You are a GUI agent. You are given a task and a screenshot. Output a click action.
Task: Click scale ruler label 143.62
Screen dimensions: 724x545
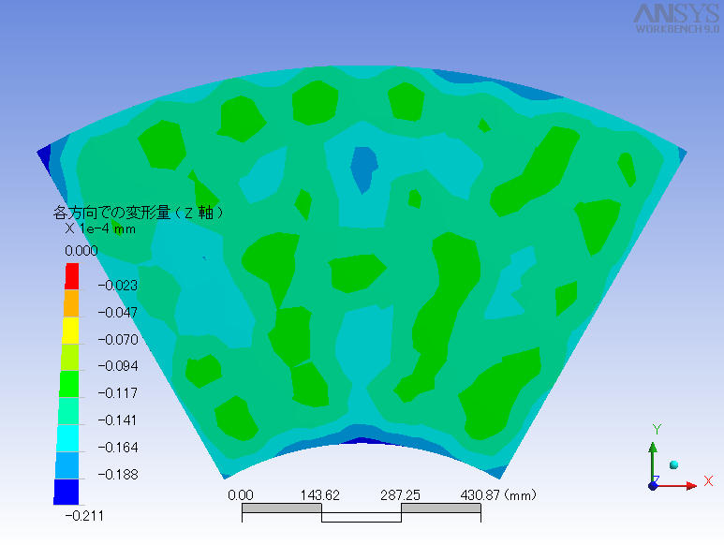click(x=320, y=495)
